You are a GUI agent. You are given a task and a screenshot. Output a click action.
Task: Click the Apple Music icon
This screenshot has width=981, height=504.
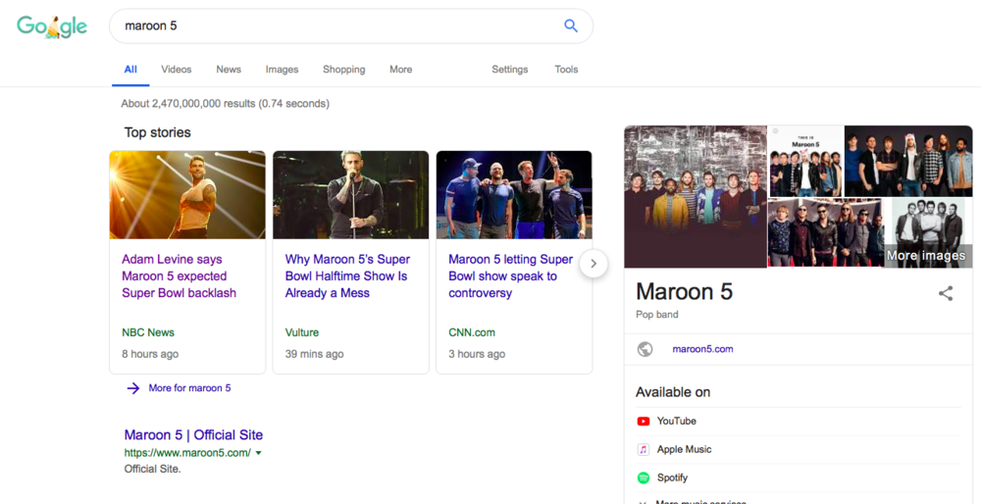644,449
